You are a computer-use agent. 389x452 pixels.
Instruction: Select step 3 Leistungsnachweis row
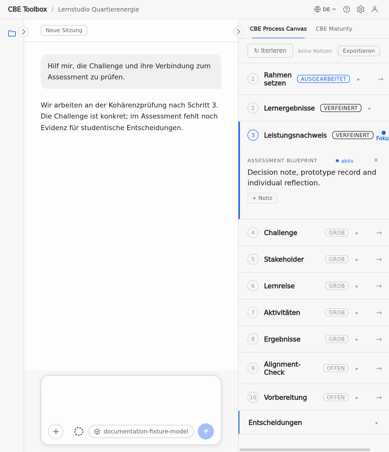314,135
